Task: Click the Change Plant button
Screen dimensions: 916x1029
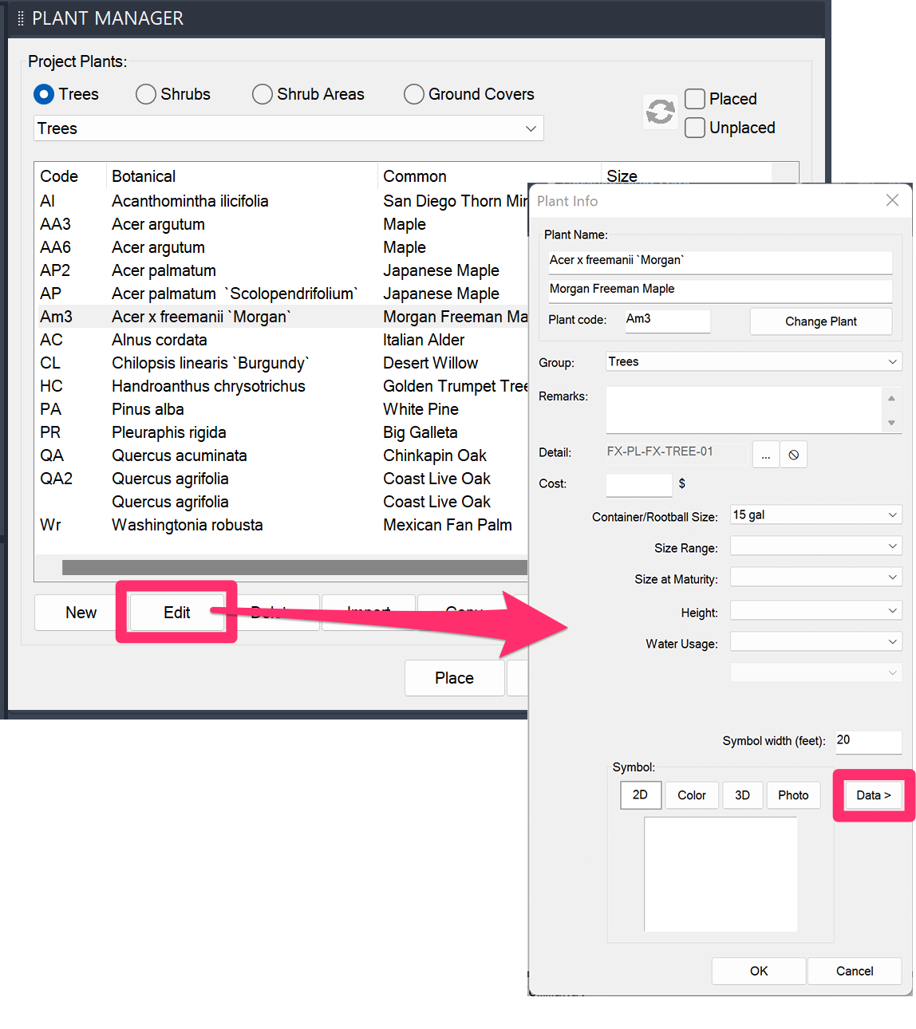Action: coord(820,321)
